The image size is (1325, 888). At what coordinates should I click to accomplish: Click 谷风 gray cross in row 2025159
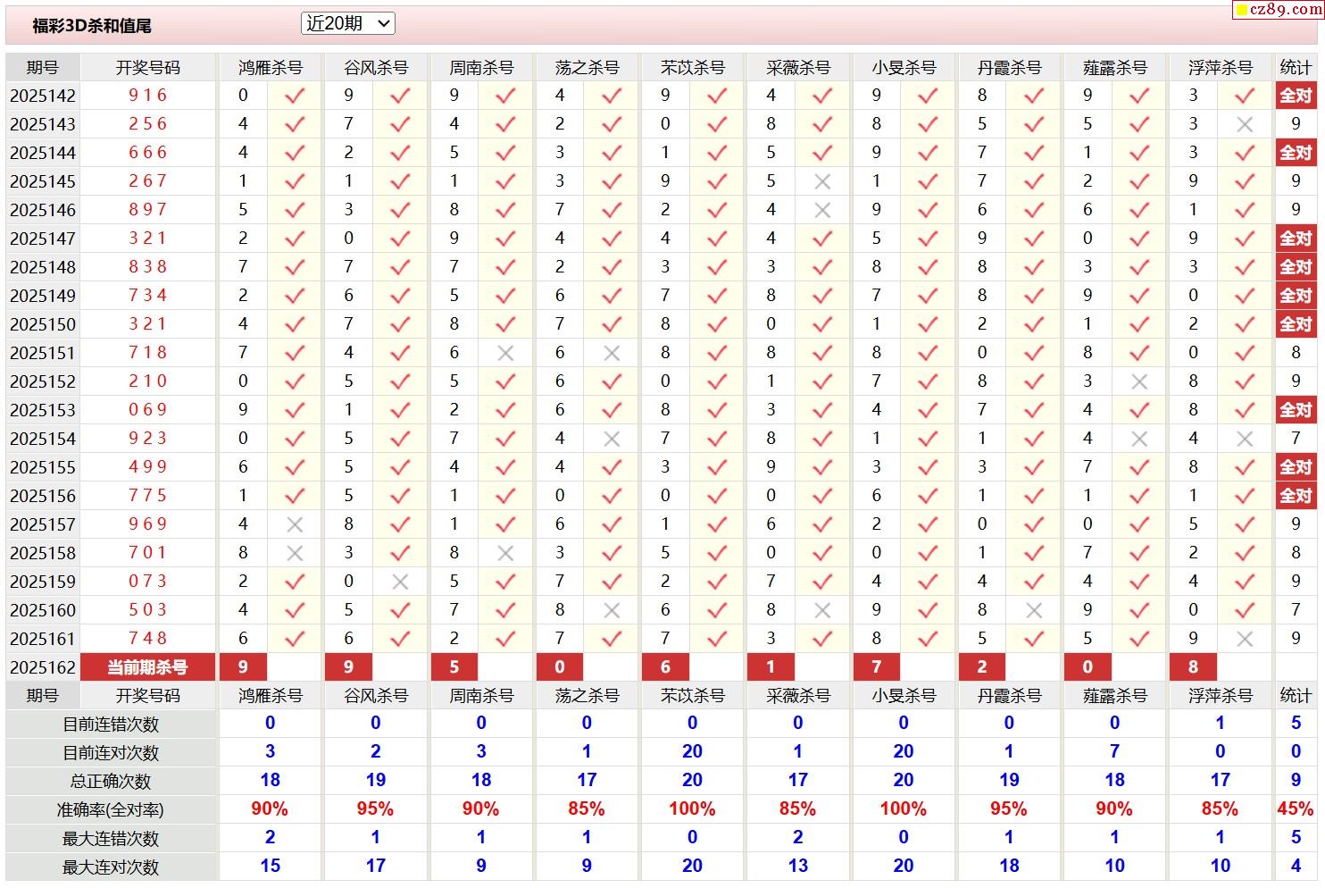[400, 582]
